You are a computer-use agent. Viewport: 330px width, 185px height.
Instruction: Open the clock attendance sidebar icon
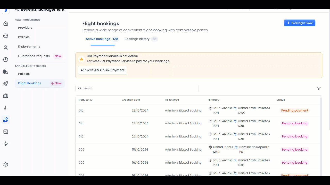6,60
